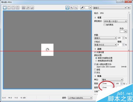Toggle 光滑处理 checkbox

[95, 52]
